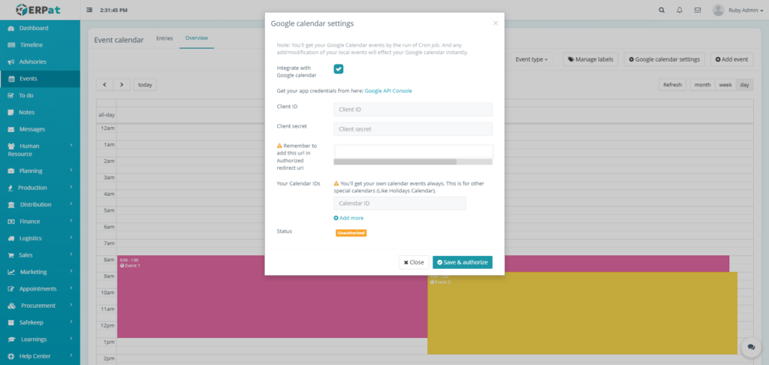The width and height of the screenshot is (769, 365).
Task: Click the dialog's Close button
Action: pos(414,262)
